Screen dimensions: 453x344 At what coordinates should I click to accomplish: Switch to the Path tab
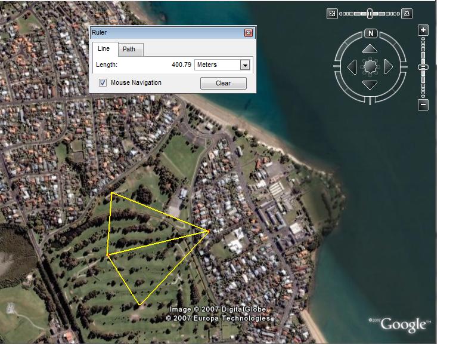129,50
